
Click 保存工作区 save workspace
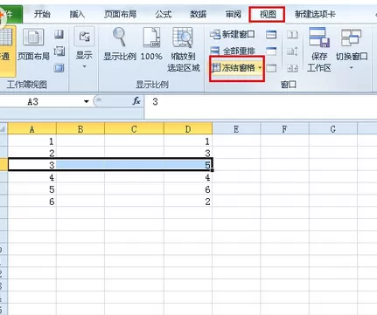coord(319,50)
